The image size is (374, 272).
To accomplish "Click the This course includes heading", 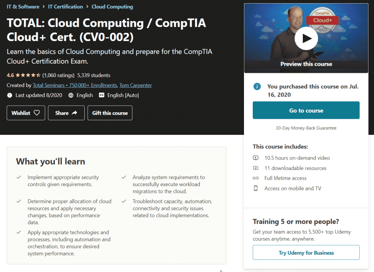I will coord(280,147).
